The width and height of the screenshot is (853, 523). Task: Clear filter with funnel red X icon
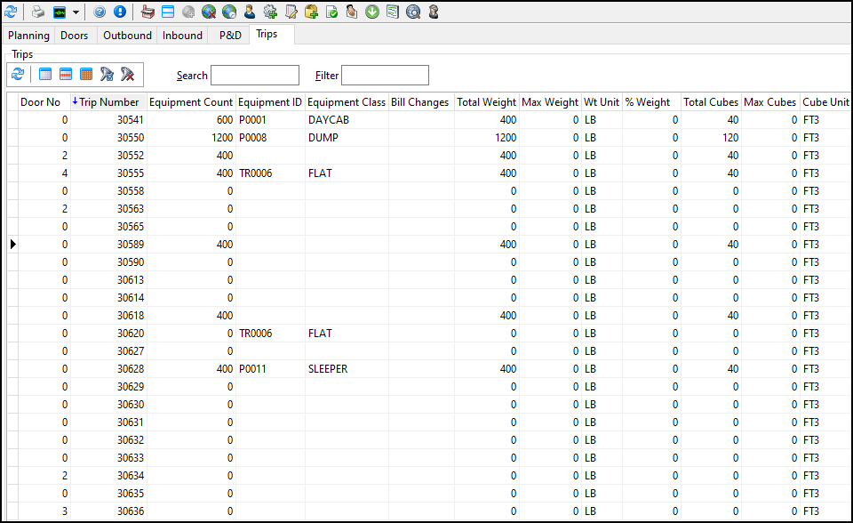coord(127,74)
